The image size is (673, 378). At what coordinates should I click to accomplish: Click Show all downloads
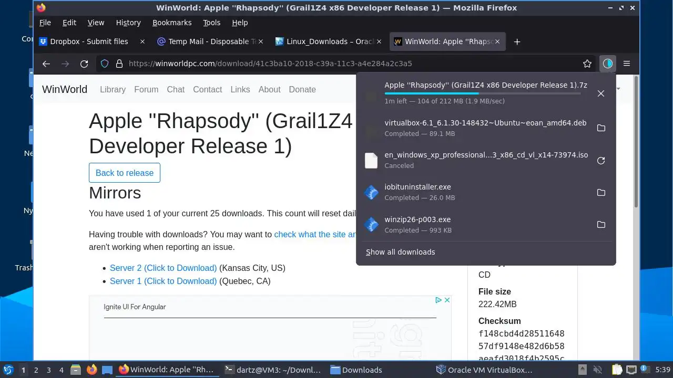pyautogui.click(x=401, y=252)
